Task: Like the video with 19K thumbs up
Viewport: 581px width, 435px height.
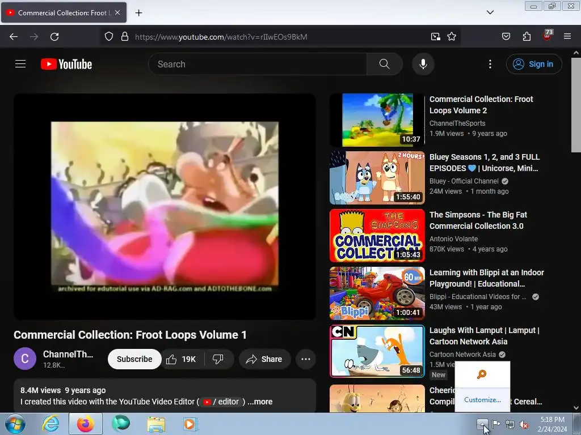Action: click(x=181, y=359)
